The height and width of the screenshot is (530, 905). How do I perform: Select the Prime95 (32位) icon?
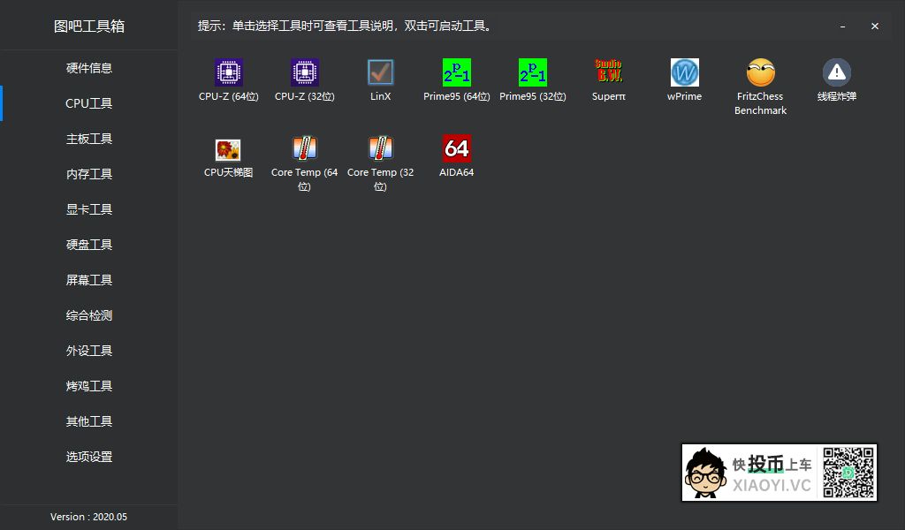point(533,72)
